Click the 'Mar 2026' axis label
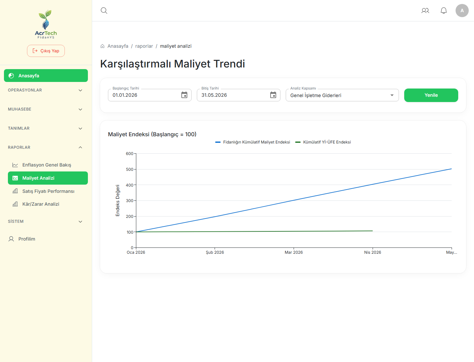Viewport: 474px width, 362px height. 294,252
